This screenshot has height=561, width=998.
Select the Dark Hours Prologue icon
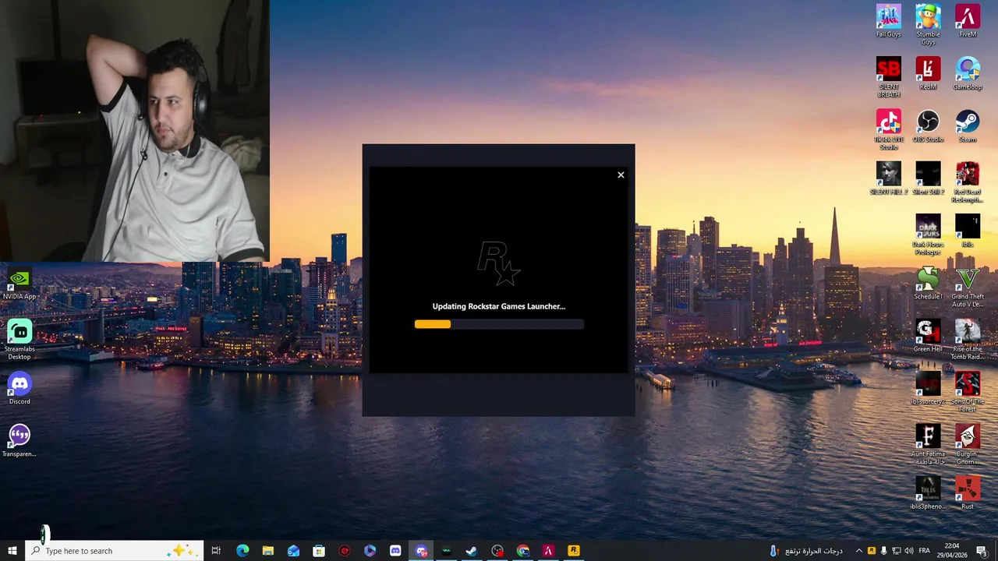[928, 235]
